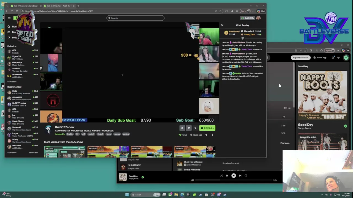The image size is (353, 198).
Task: Open Spotify notifications bell
Action: coord(333,58)
